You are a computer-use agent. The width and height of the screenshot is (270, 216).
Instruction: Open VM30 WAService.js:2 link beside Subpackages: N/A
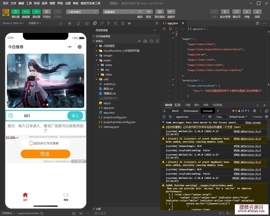247,146
